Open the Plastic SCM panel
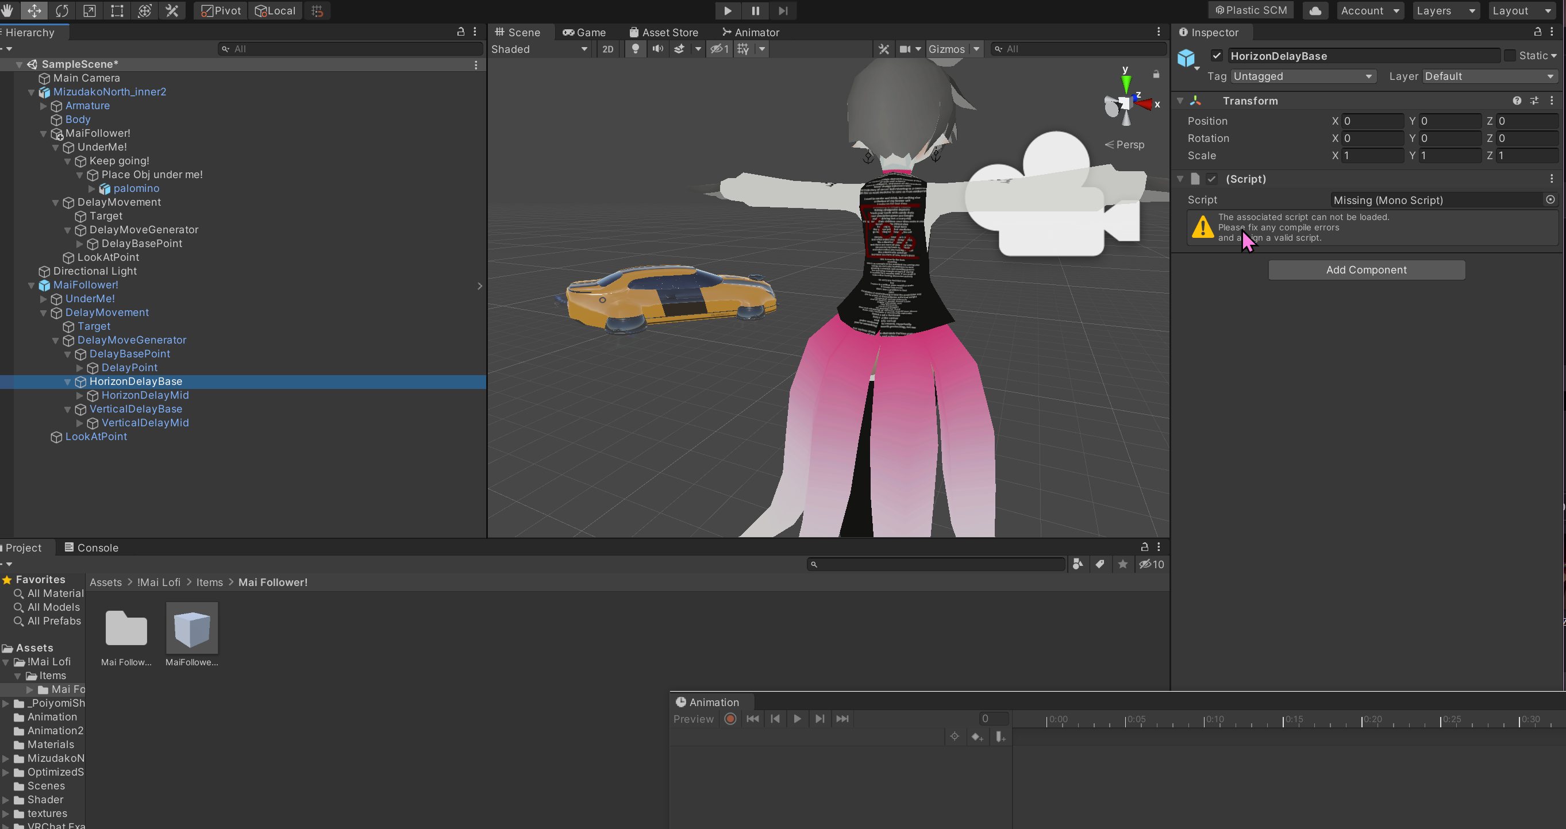Image resolution: width=1566 pixels, height=829 pixels. [x=1251, y=10]
